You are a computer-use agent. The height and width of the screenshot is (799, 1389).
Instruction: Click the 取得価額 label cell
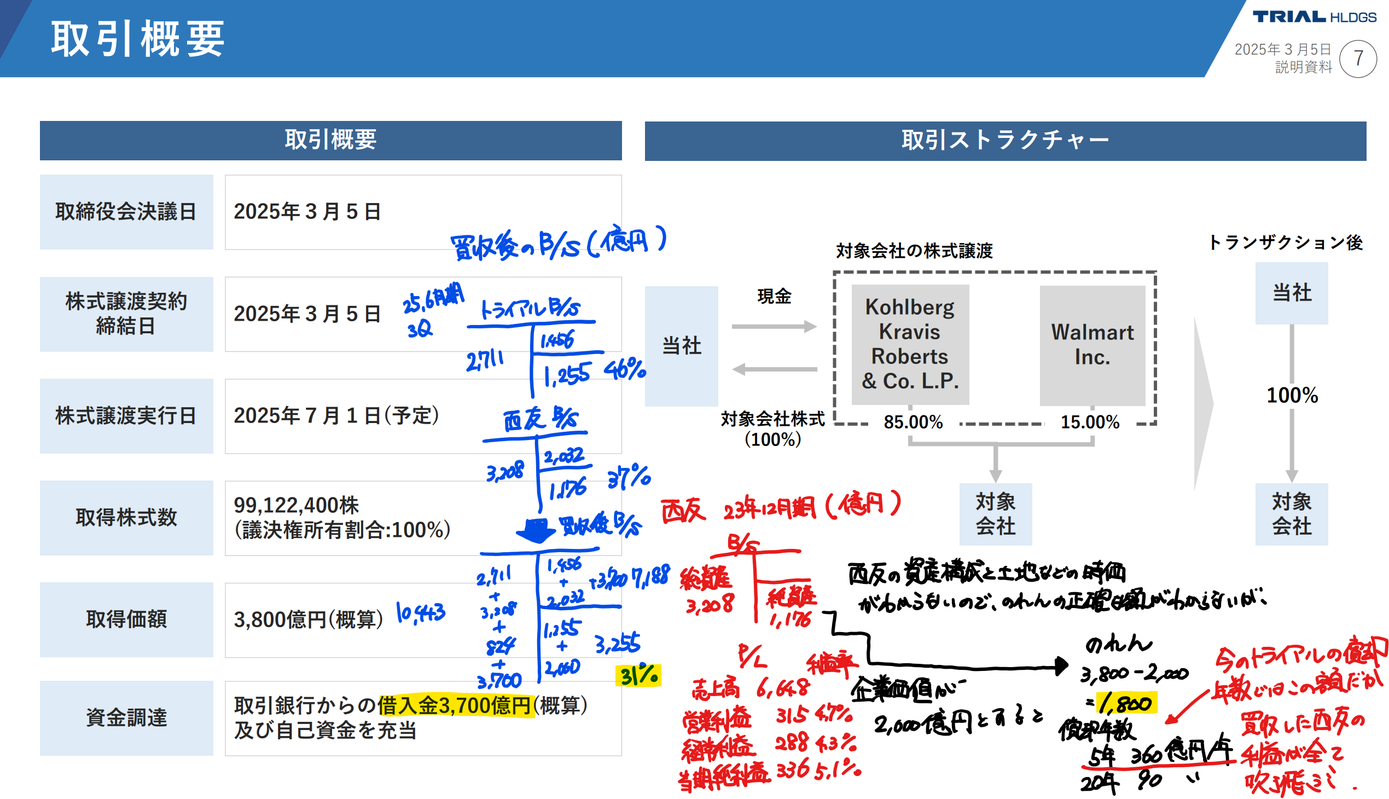126,619
